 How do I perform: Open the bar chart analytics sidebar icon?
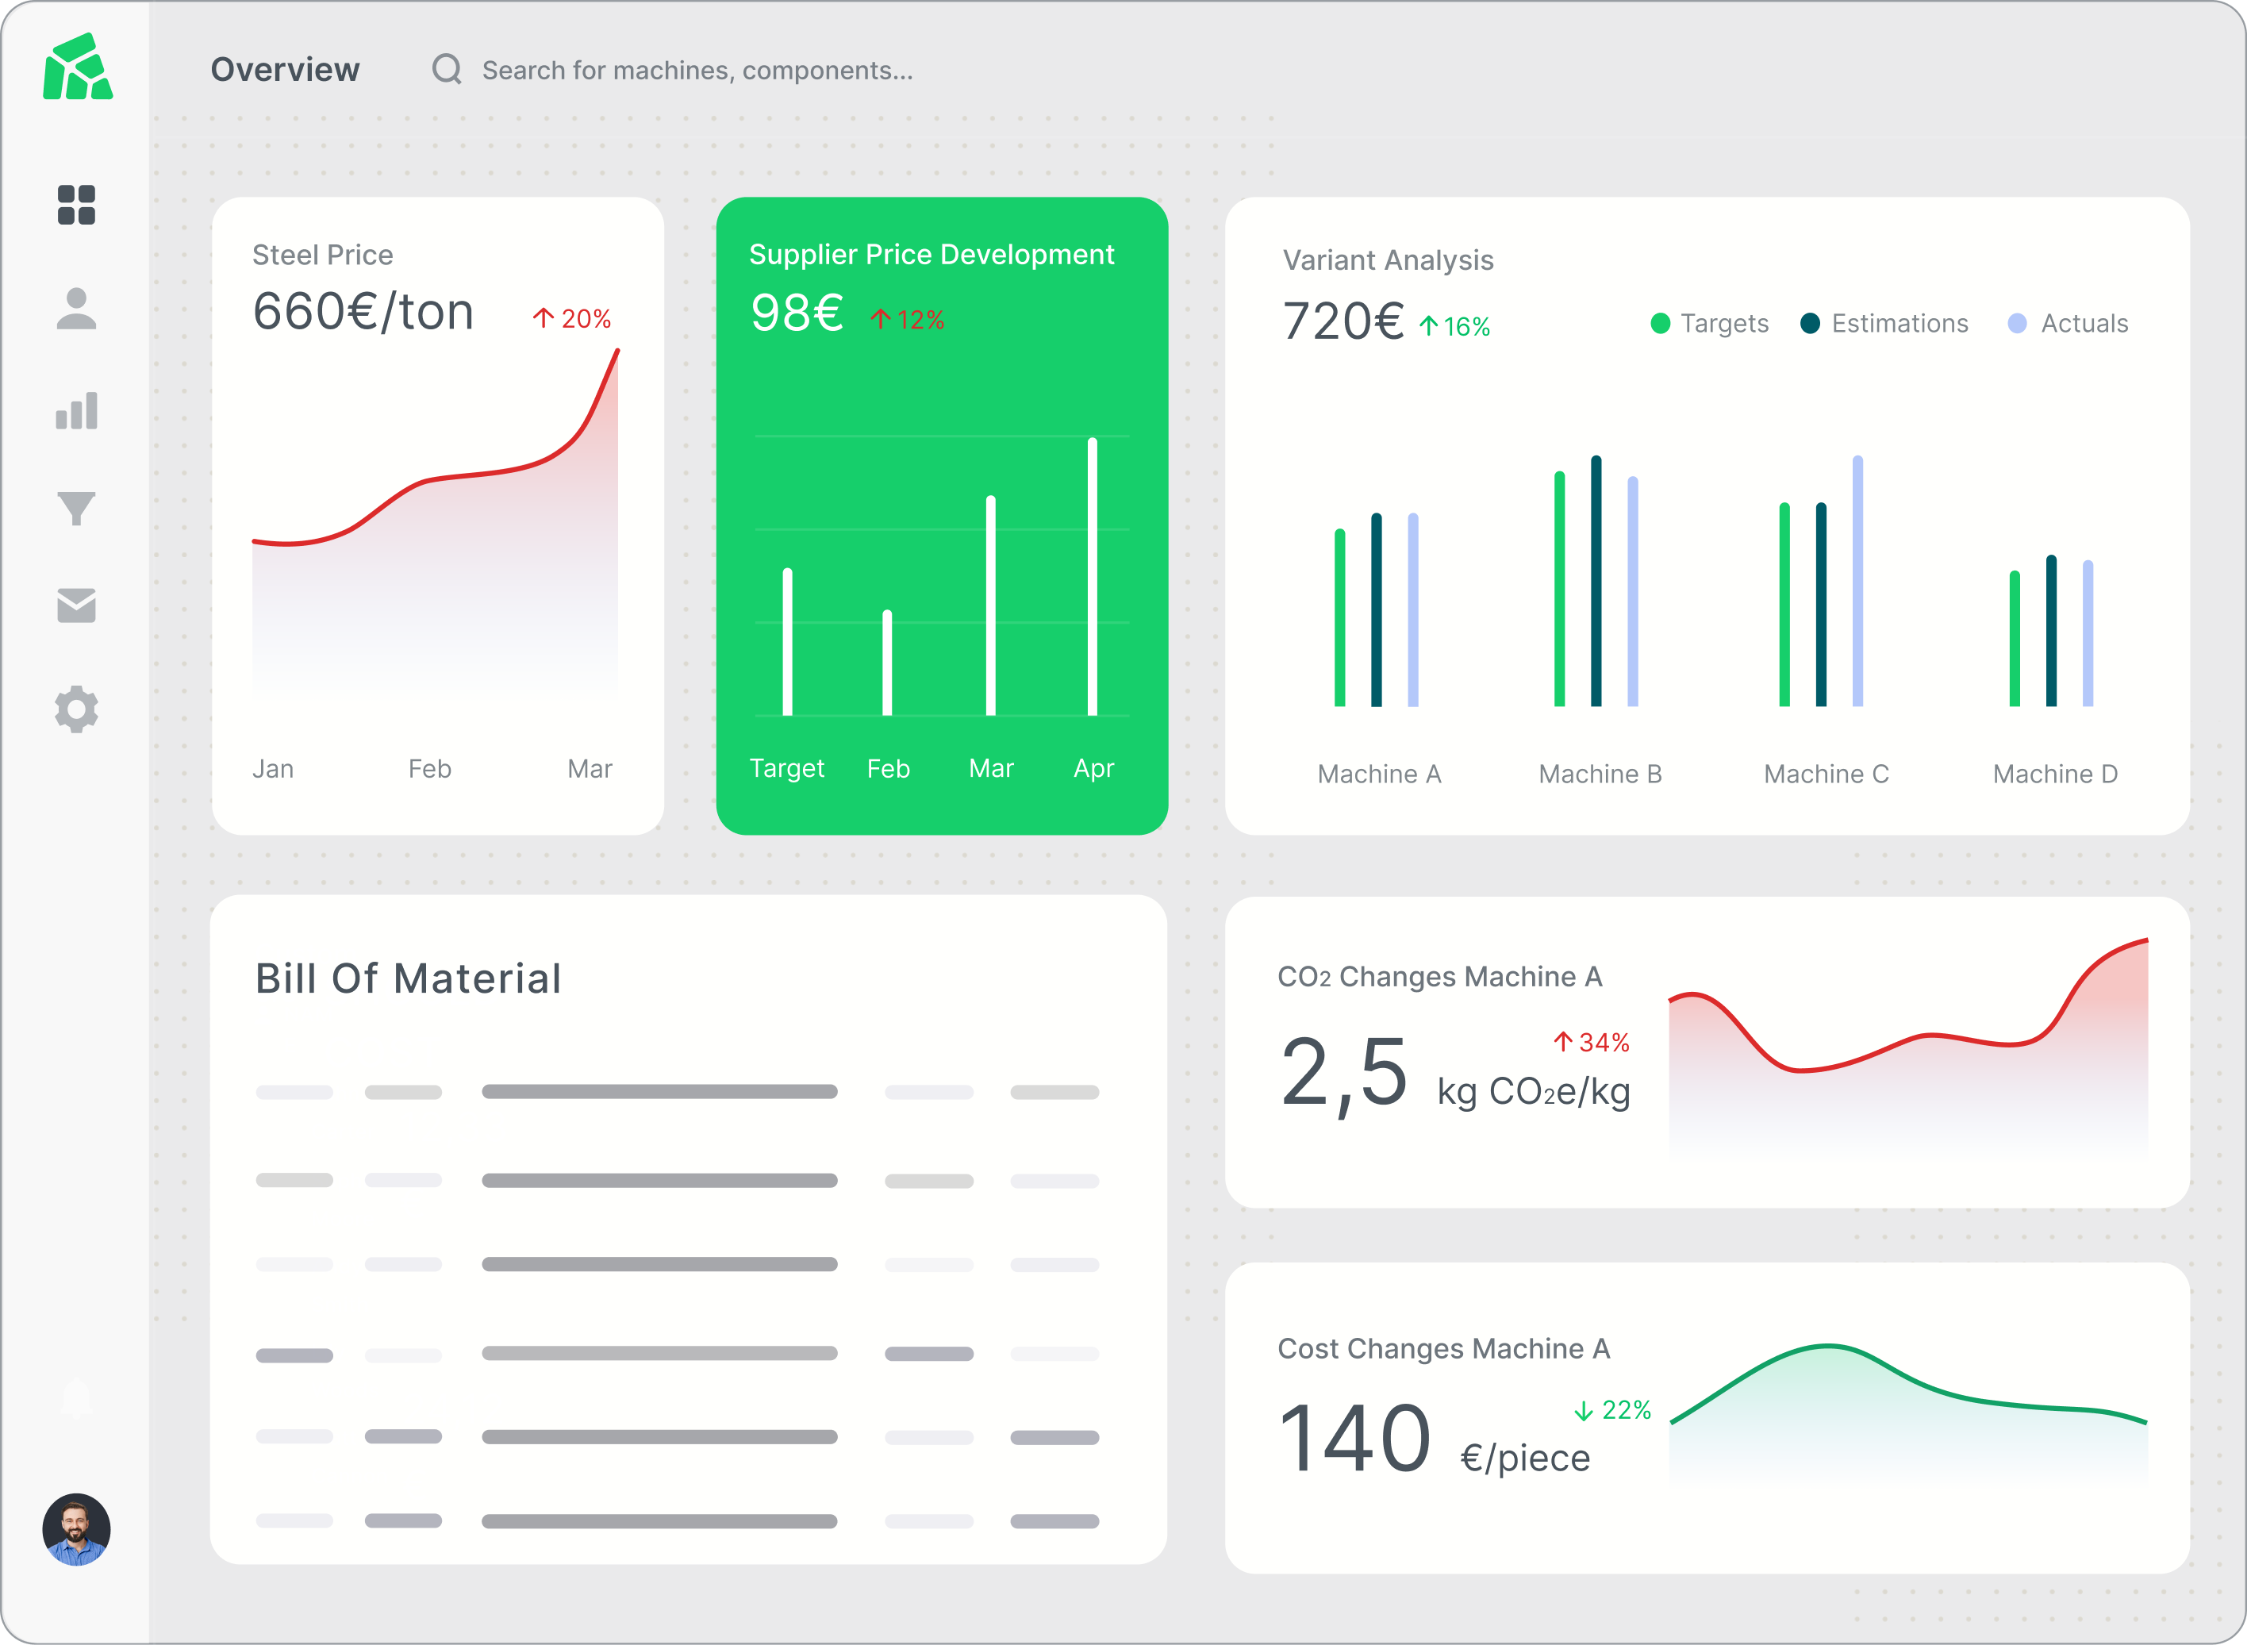pos(77,410)
